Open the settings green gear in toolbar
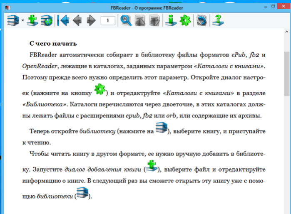The height and width of the screenshot is (214, 291). coord(185,20)
